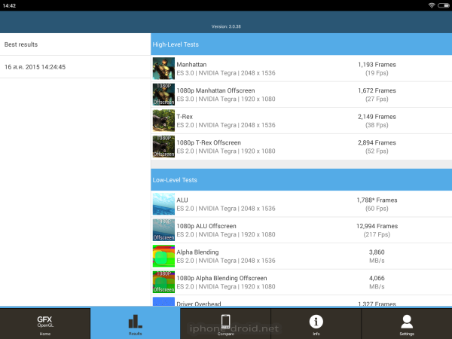Click the 1,788* Frames result

pos(377,200)
